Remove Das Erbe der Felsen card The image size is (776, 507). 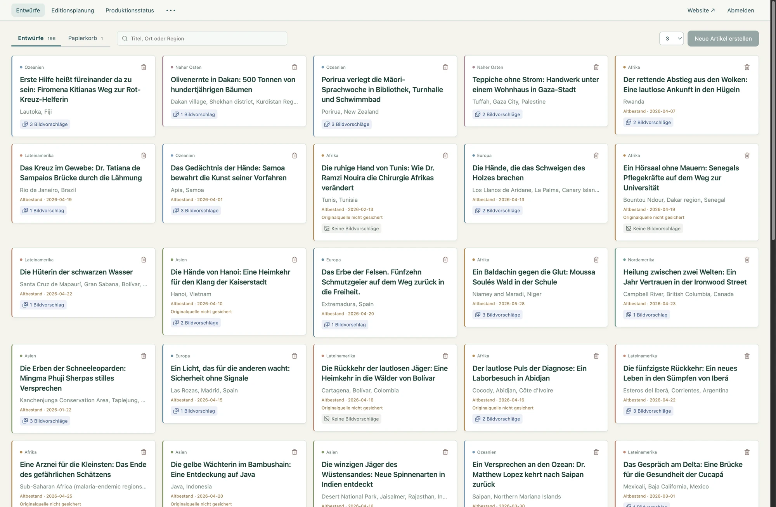(x=445, y=260)
